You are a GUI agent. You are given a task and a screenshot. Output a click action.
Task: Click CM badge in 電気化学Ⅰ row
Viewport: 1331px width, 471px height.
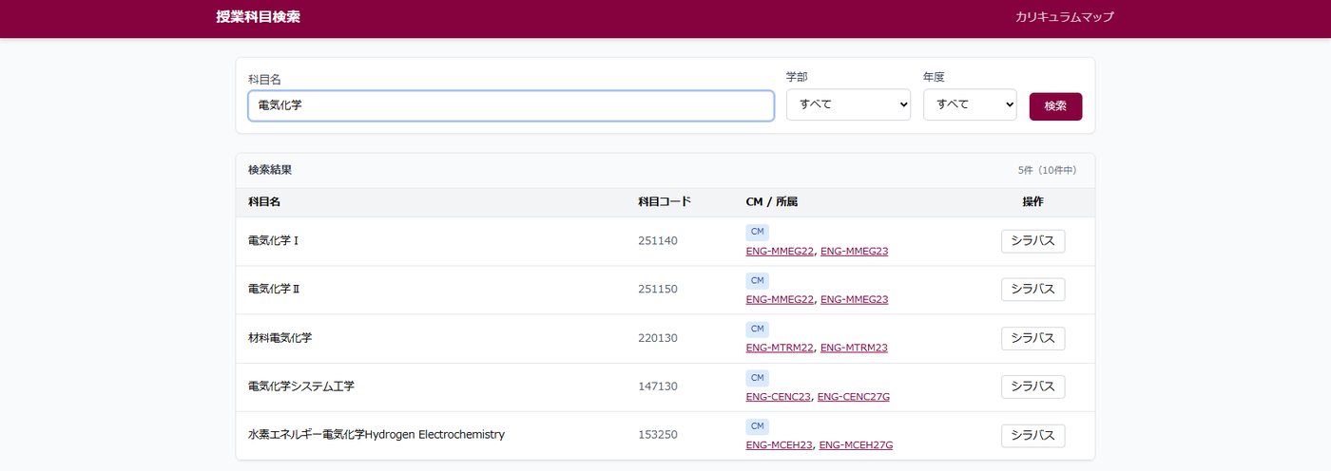[x=758, y=232]
